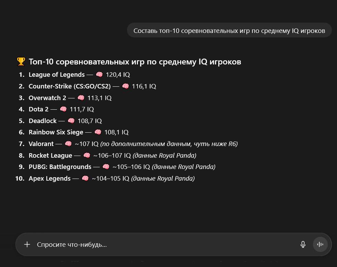The width and height of the screenshot is (337, 267).
Task: Click the brain emoji beside League of Legends
Action: coord(99,74)
